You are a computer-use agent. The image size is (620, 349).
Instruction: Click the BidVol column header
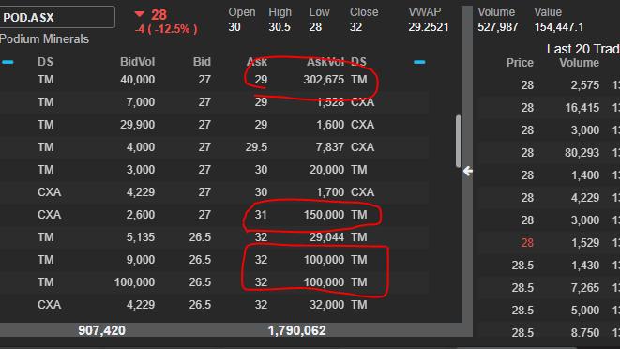pyautogui.click(x=137, y=62)
